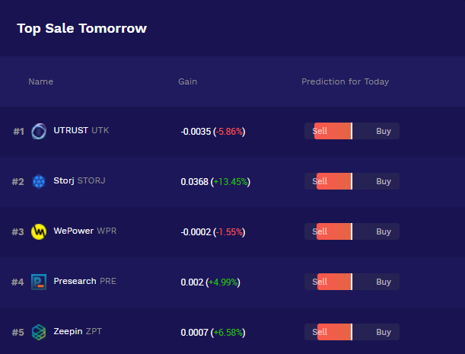
Task: Sort by the Name column header
Action: [x=41, y=81]
